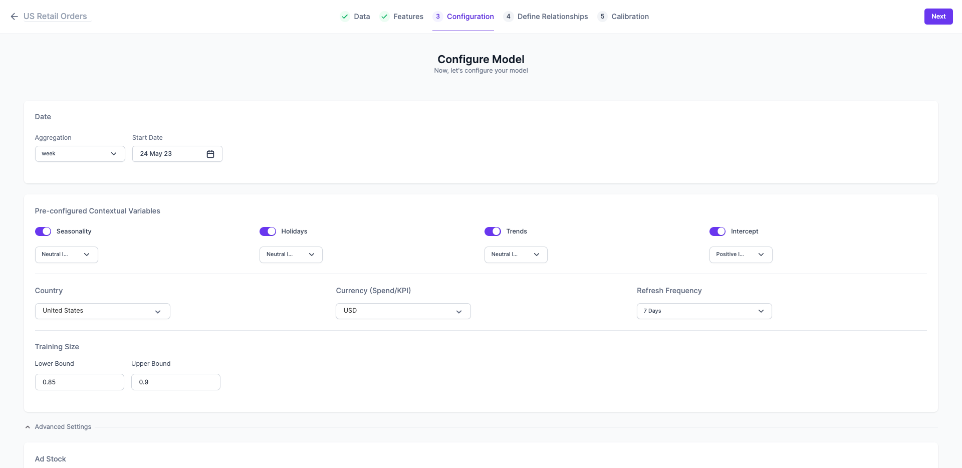Screen dimensions: 962x468
Task: Switch to the Calibration step
Action: click(630, 17)
